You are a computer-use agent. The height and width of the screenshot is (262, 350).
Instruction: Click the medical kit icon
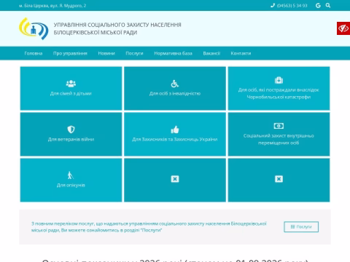pos(279,80)
